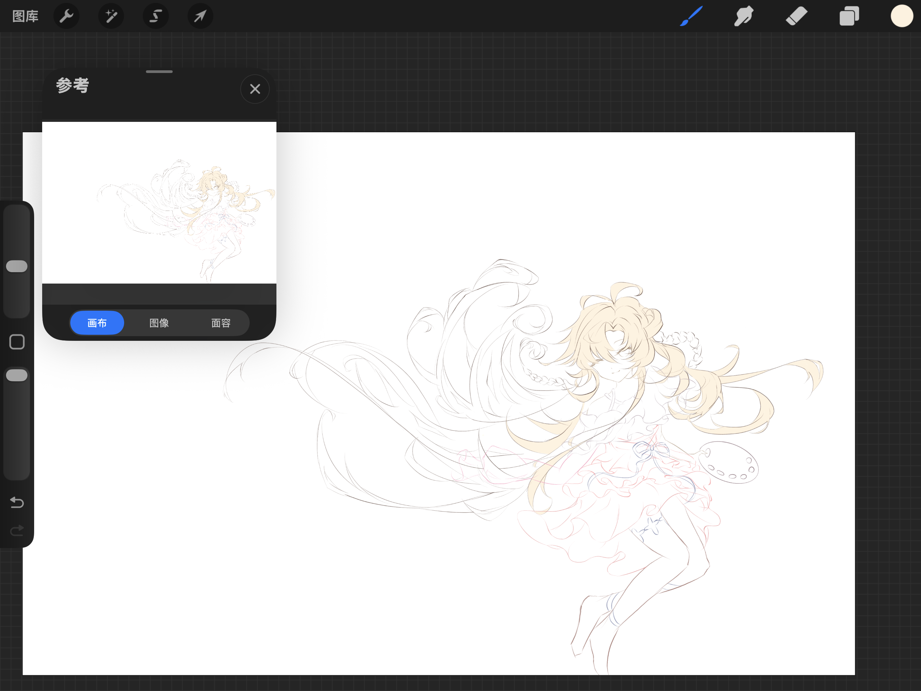Image resolution: width=921 pixels, height=691 pixels.
Task: Activate the Selection tool
Action: tap(155, 16)
